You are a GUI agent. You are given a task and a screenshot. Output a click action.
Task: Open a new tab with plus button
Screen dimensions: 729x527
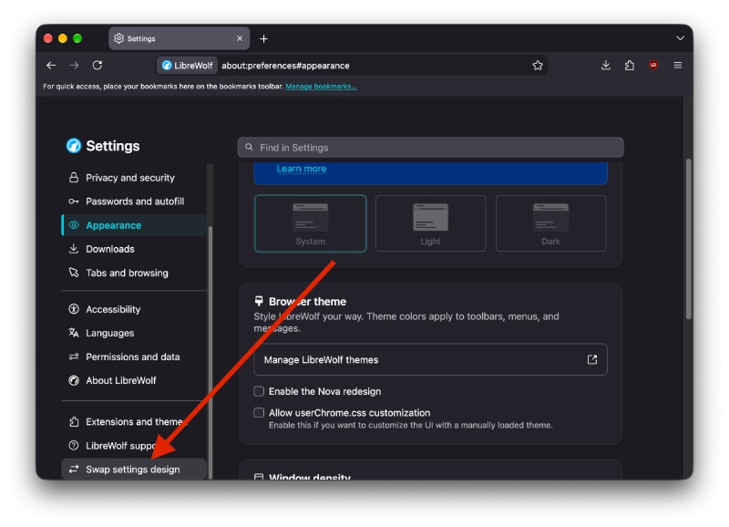(x=263, y=38)
